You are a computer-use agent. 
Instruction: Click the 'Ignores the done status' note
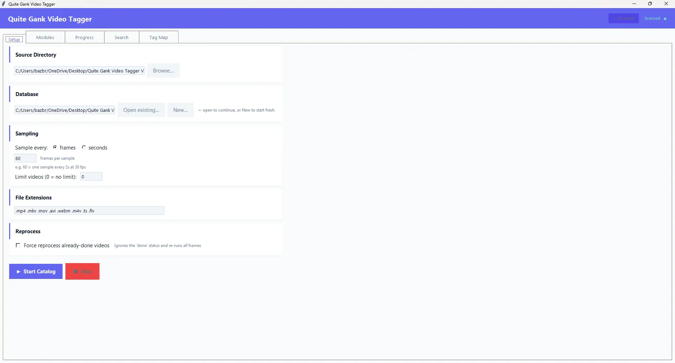[158, 246]
